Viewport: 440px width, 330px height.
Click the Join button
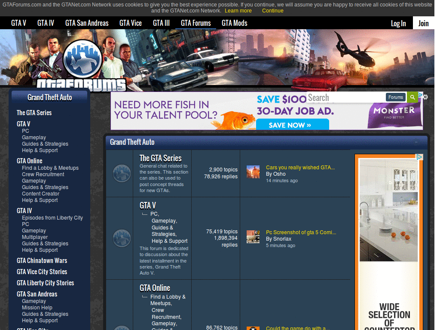pyautogui.click(x=423, y=23)
